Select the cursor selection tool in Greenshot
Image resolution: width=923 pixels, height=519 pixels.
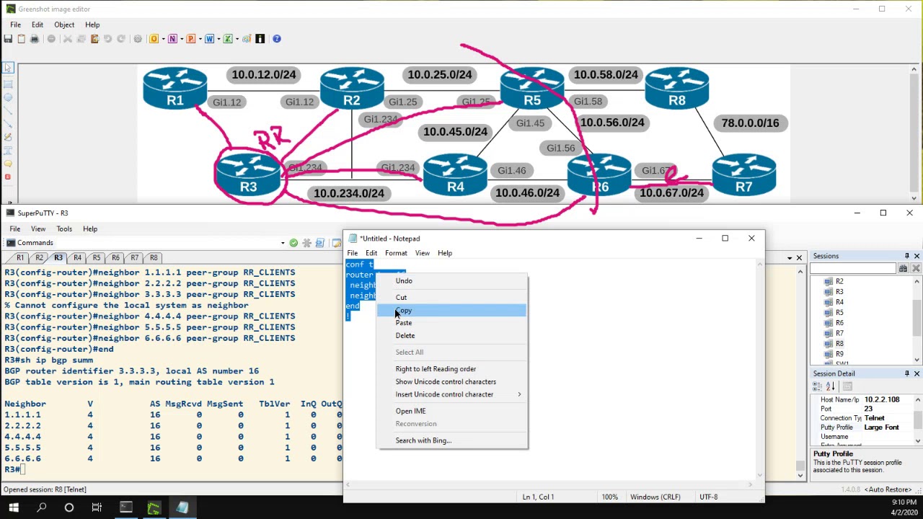(x=8, y=68)
